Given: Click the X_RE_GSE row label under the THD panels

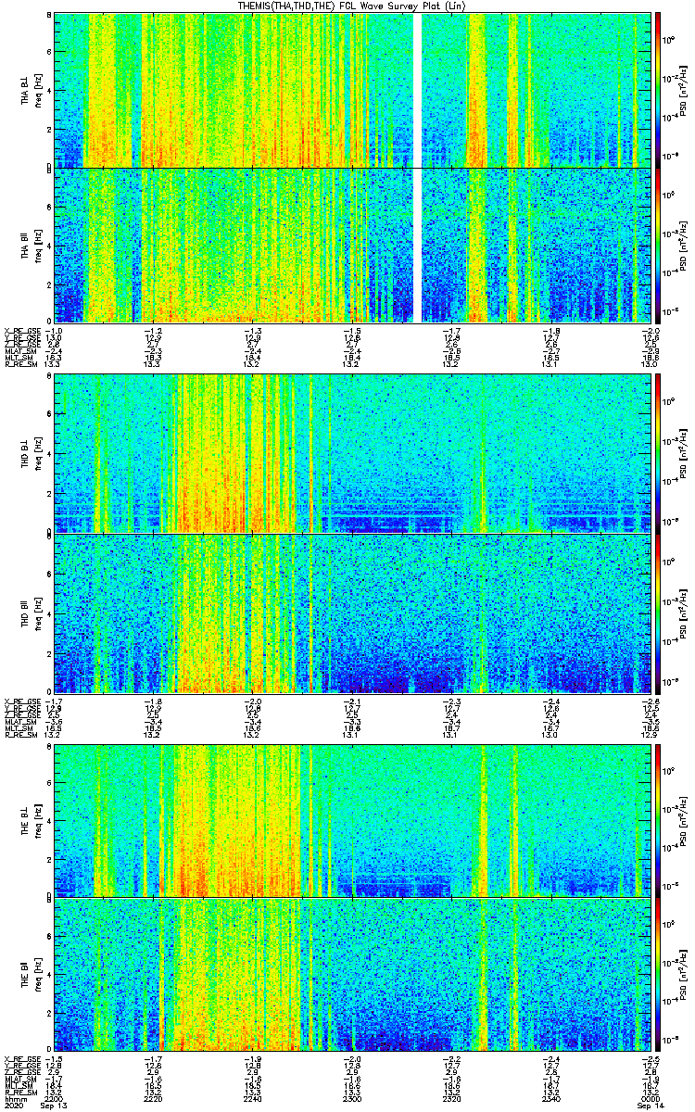Looking at the screenshot, I should [x=21, y=700].
